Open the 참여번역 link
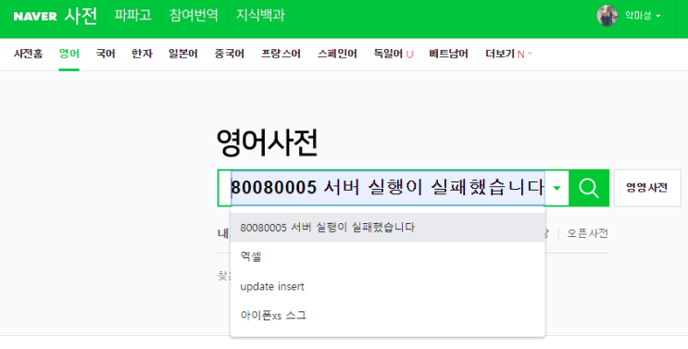Image resolution: width=688 pixels, height=349 pixels. point(194,15)
